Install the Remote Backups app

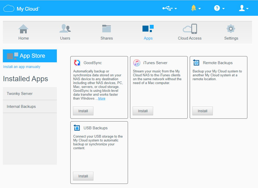point(202,111)
